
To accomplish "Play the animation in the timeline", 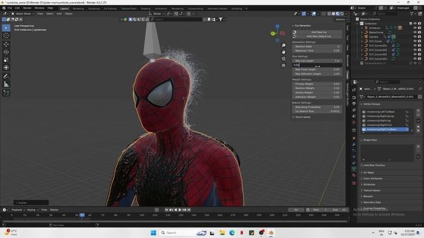I will (180, 210).
